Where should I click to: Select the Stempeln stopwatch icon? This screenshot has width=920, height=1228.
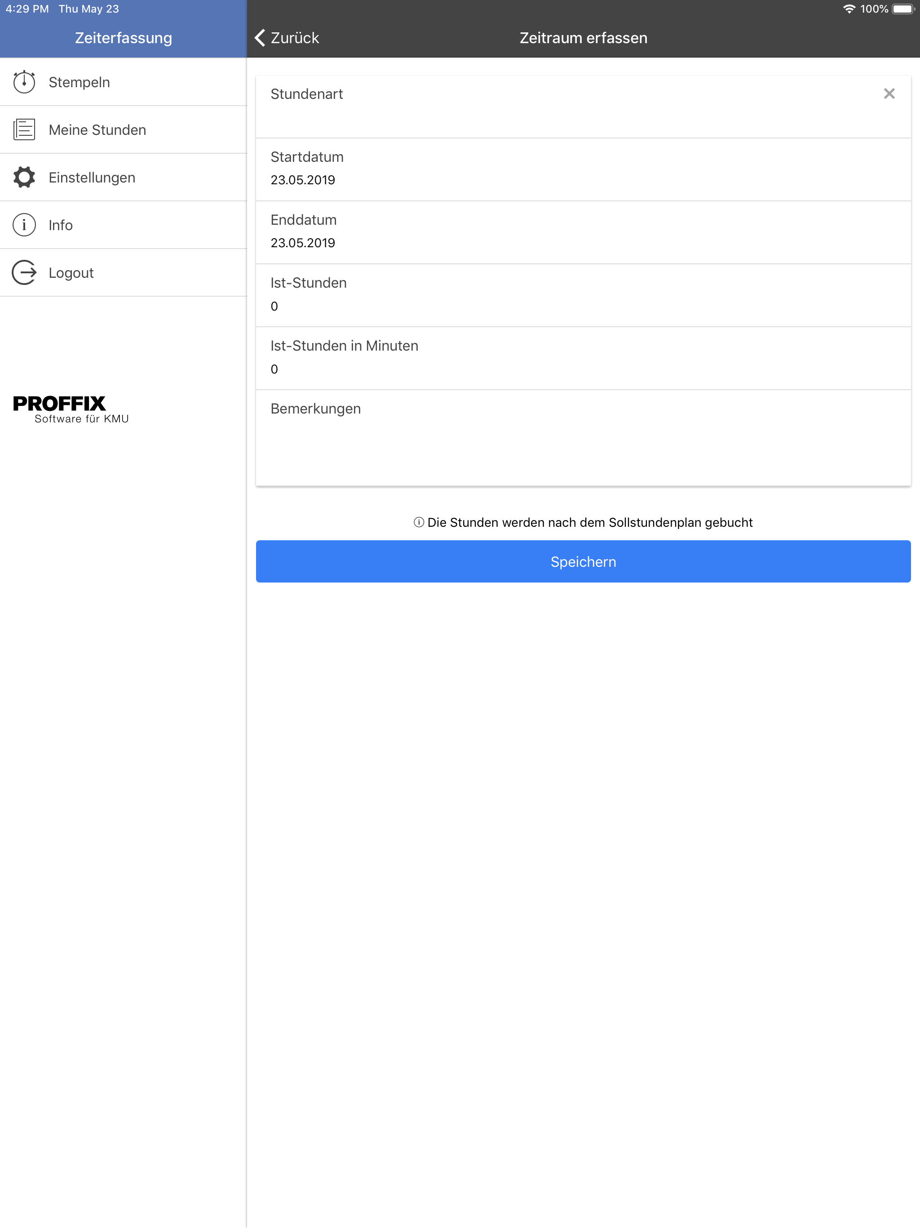pos(24,81)
